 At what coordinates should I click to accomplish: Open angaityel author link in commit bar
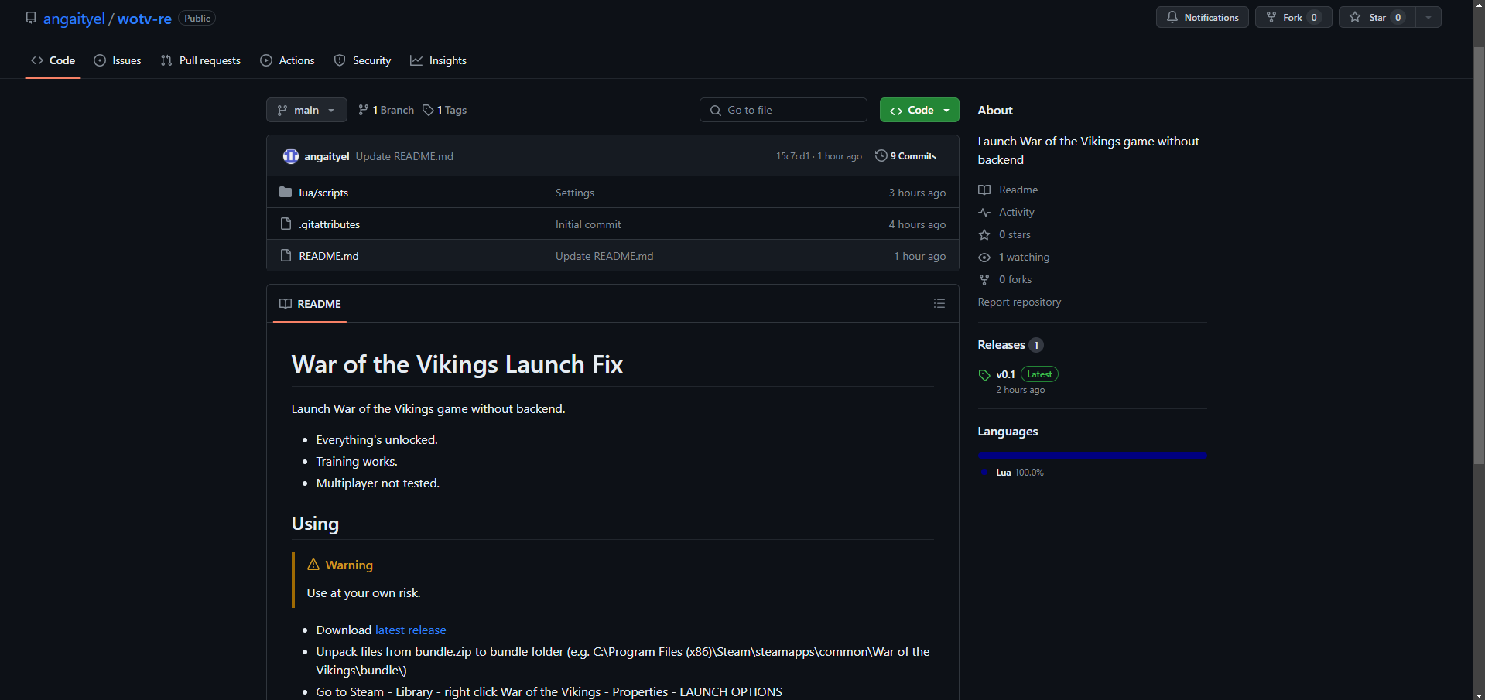[x=327, y=156]
